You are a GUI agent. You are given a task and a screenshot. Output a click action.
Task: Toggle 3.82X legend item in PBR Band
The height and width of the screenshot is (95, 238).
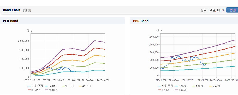pyautogui.click(x=181, y=90)
